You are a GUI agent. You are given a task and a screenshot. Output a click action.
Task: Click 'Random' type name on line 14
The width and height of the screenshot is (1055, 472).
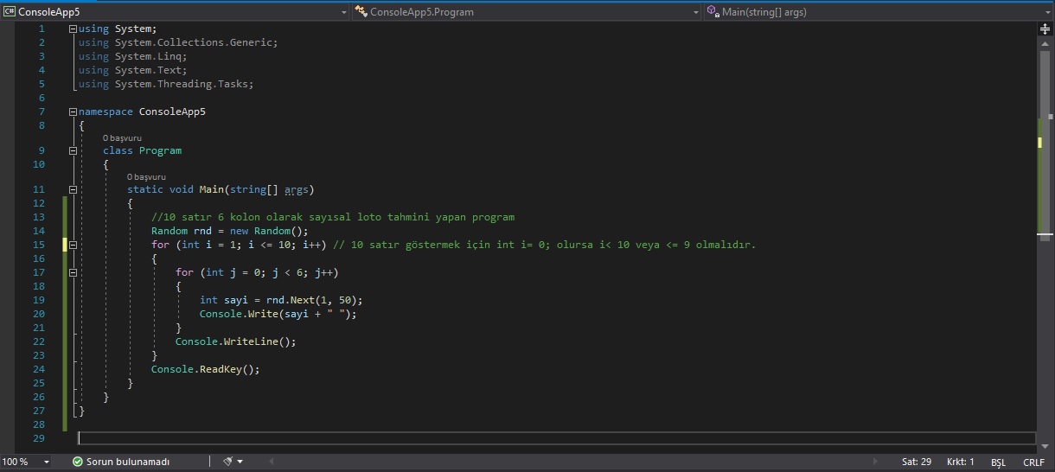pyautogui.click(x=169, y=231)
